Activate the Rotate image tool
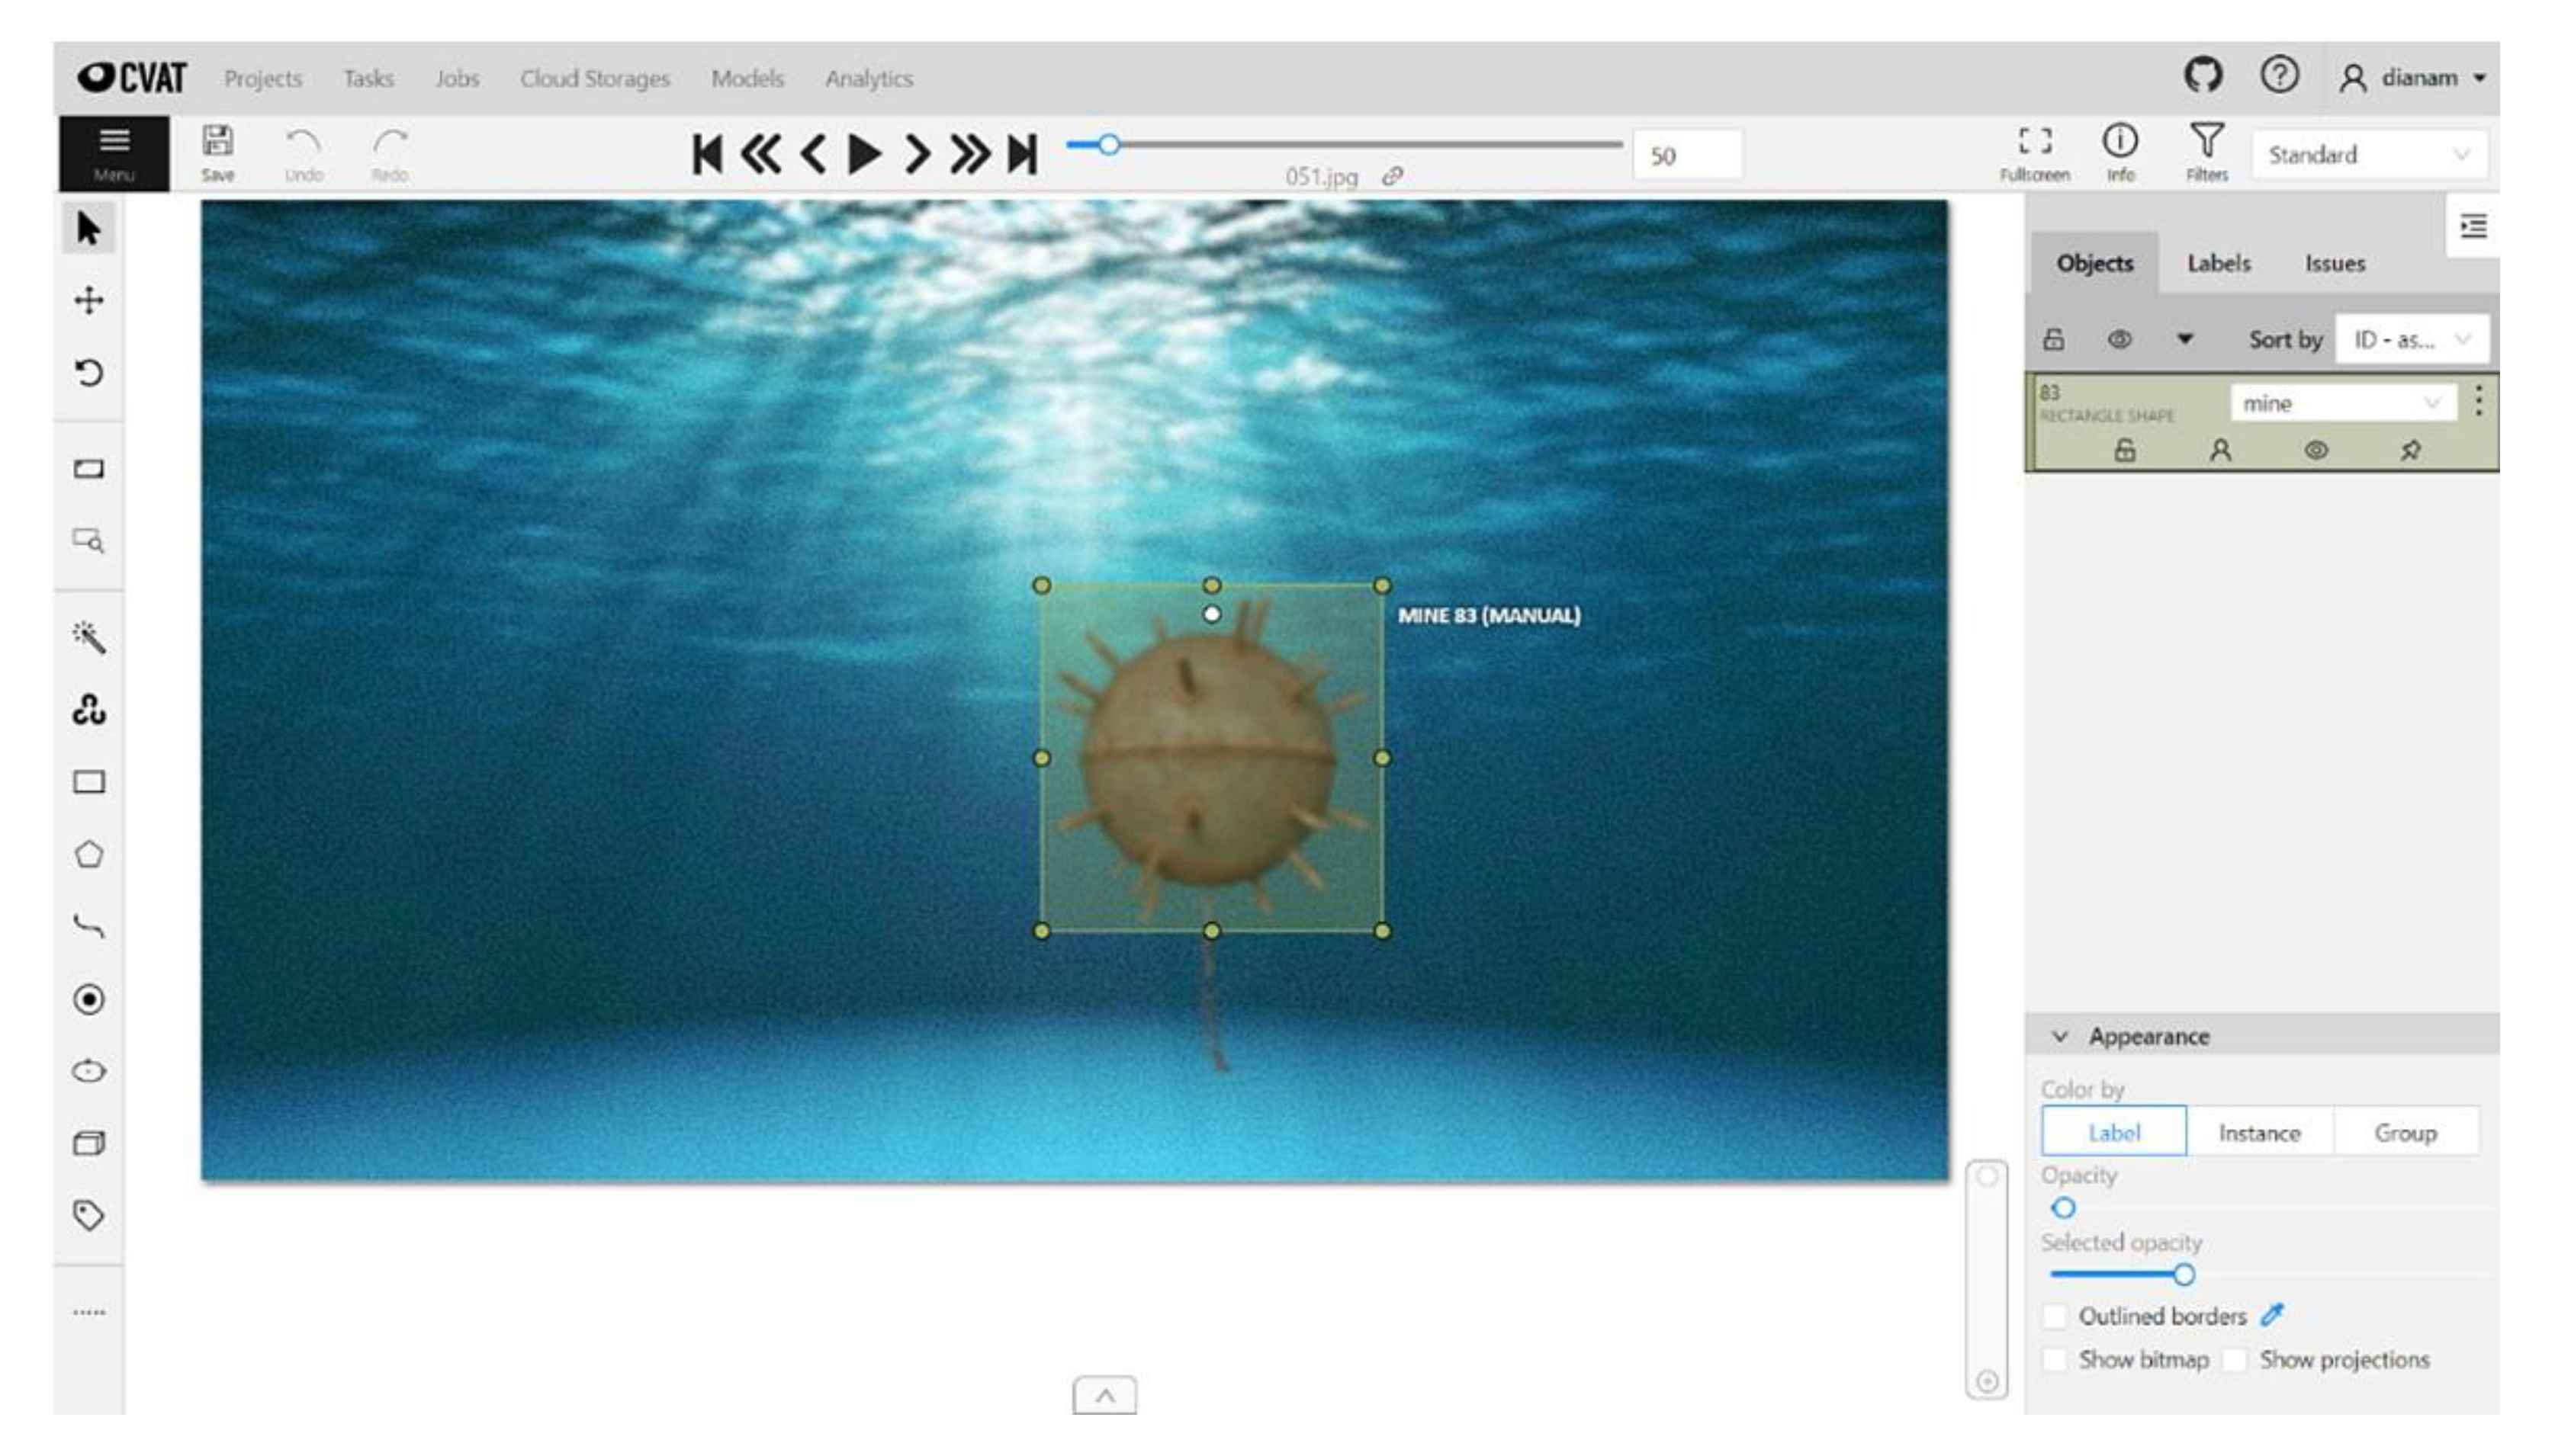Viewport: 2555px width, 1456px height. tap(88, 373)
